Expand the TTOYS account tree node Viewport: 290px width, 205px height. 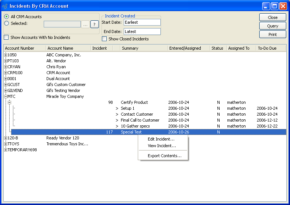6,144
